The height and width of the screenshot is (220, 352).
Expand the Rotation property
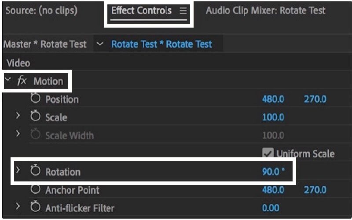tap(18, 170)
